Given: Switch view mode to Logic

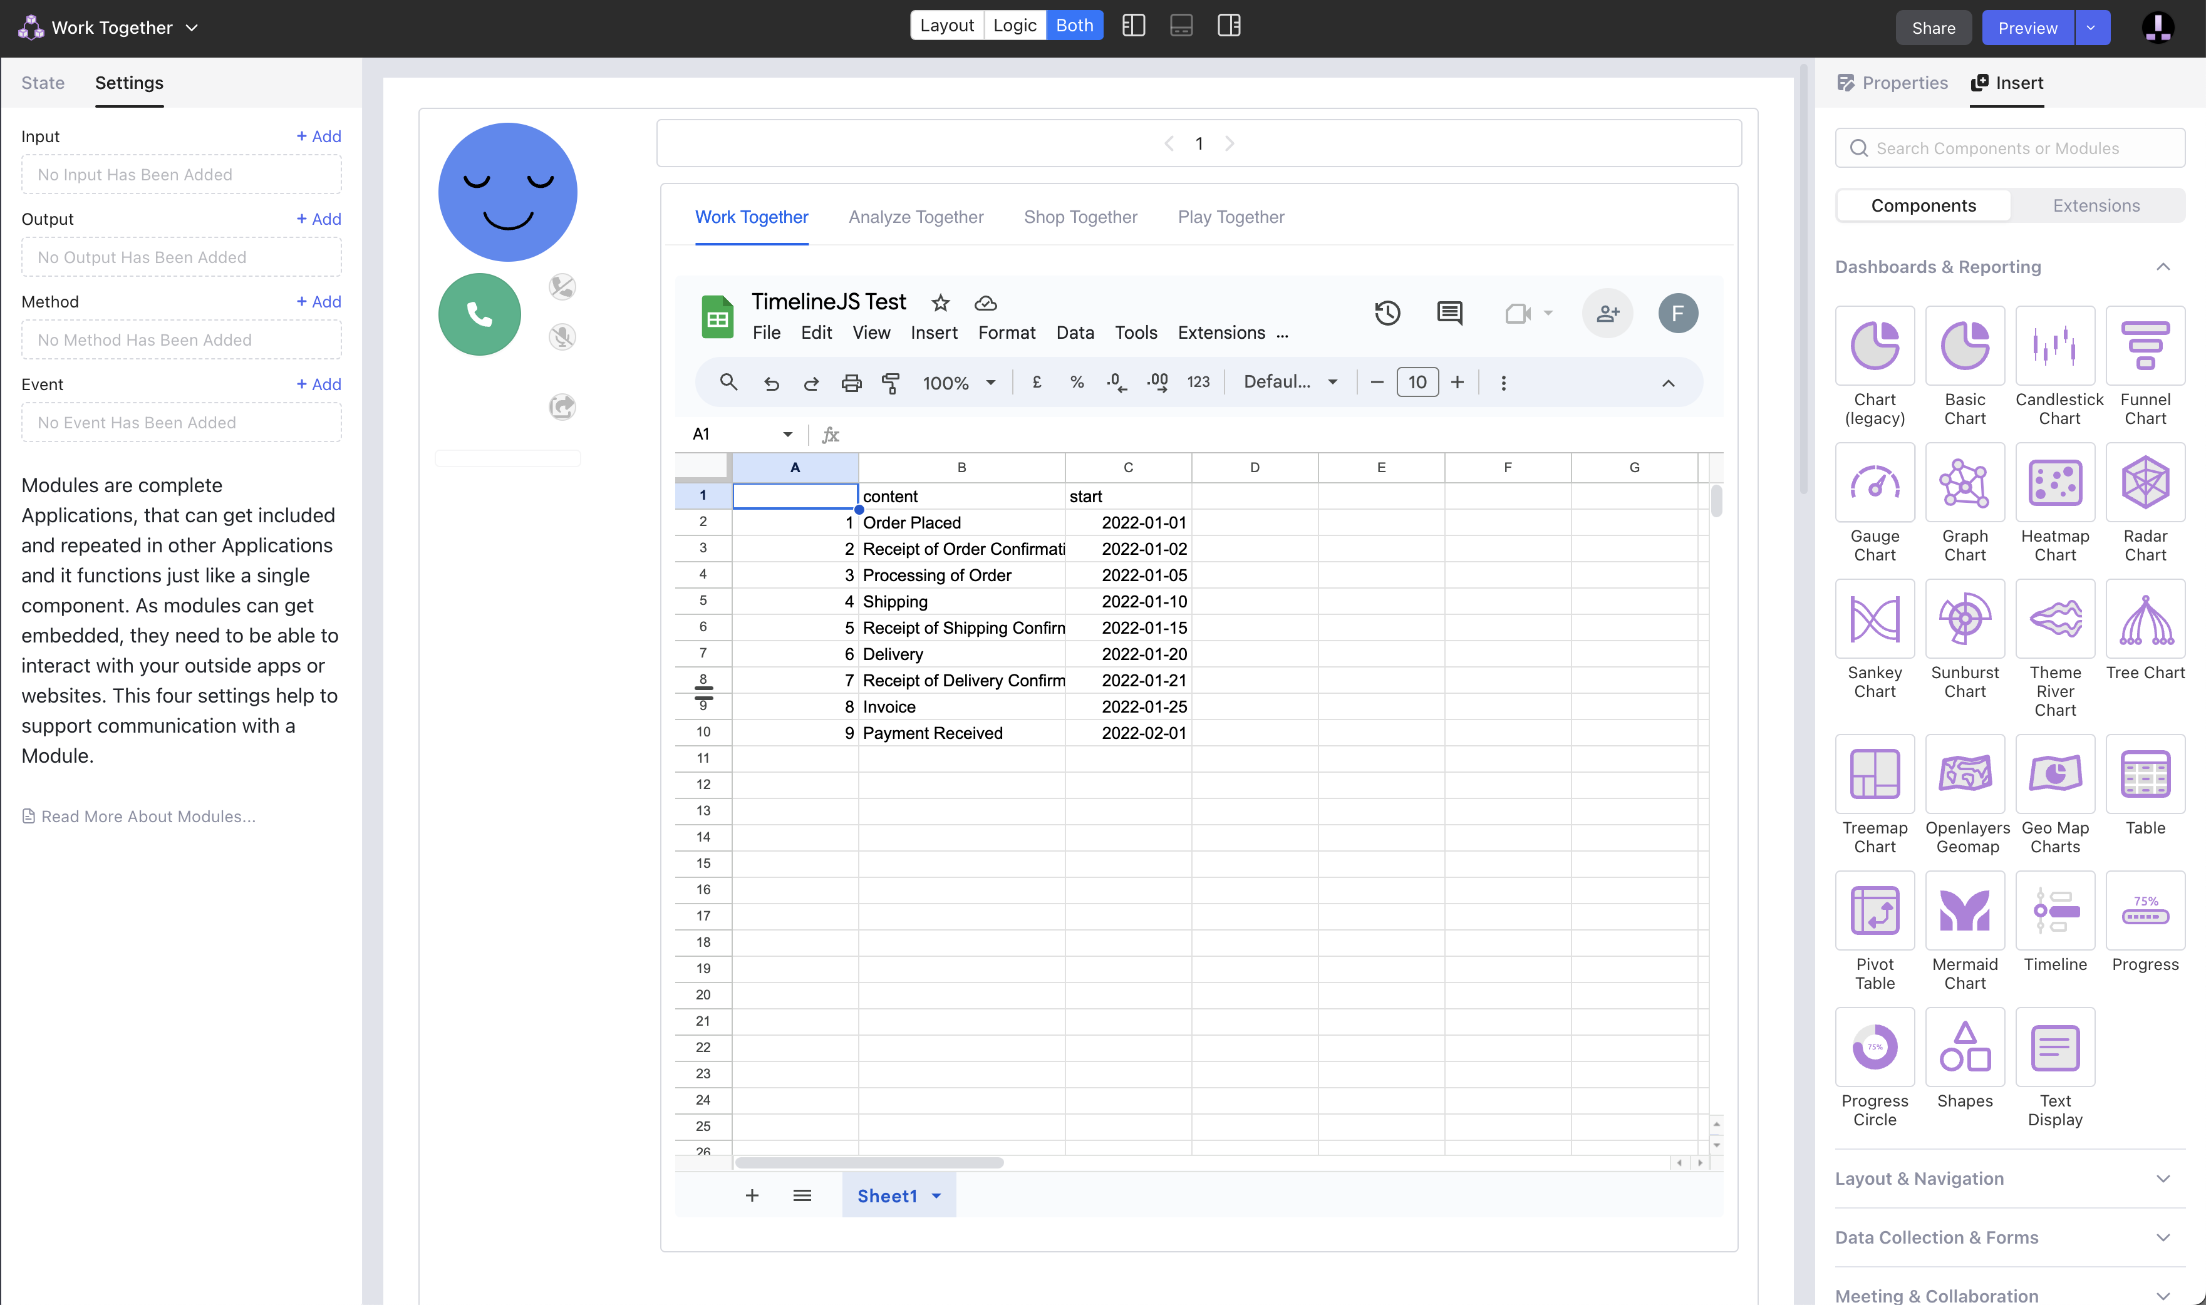Looking at the screenshot, I should point(1014,26).
